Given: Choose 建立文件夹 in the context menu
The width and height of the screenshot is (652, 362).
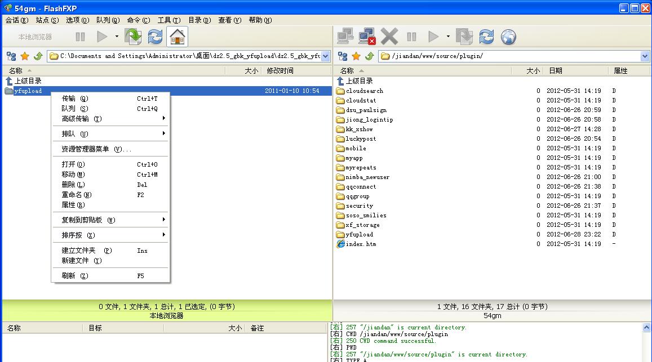Looking at the screenshot, I should tap(110, 251).
